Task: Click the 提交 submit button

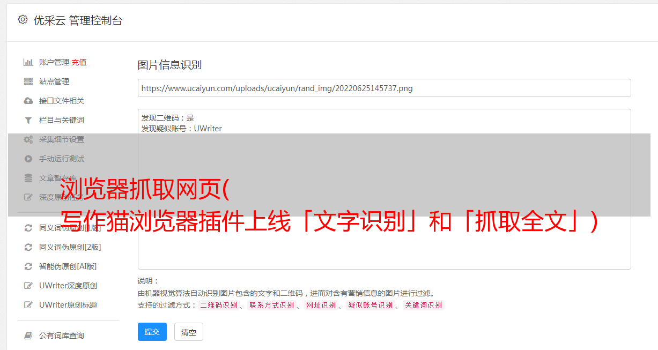Action: tap(152, 332)
